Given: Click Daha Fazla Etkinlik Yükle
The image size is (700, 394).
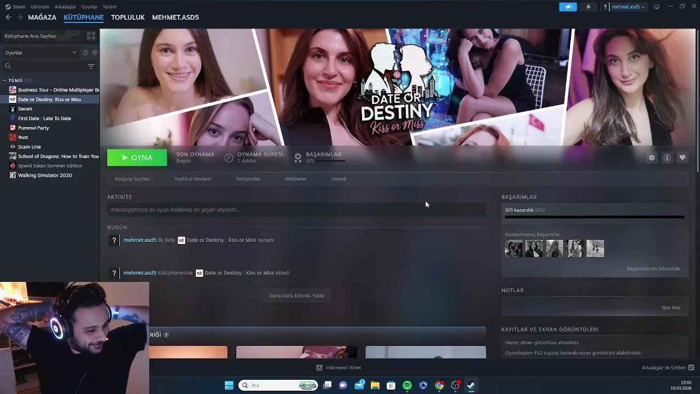Looking at the screenshot, I should (x=296, y=296).
